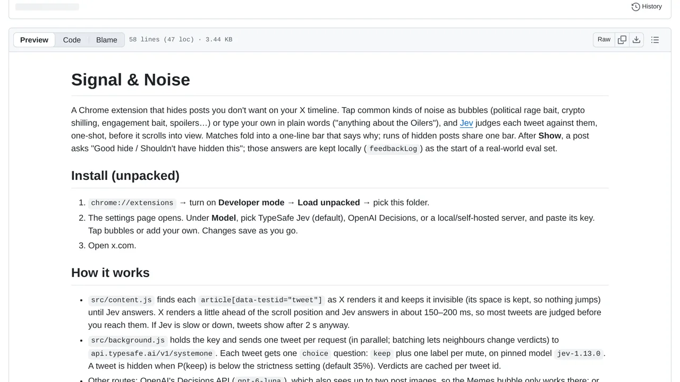Download the raw file icon
Screen dimensions: 680x382
(x=636, y=39)
